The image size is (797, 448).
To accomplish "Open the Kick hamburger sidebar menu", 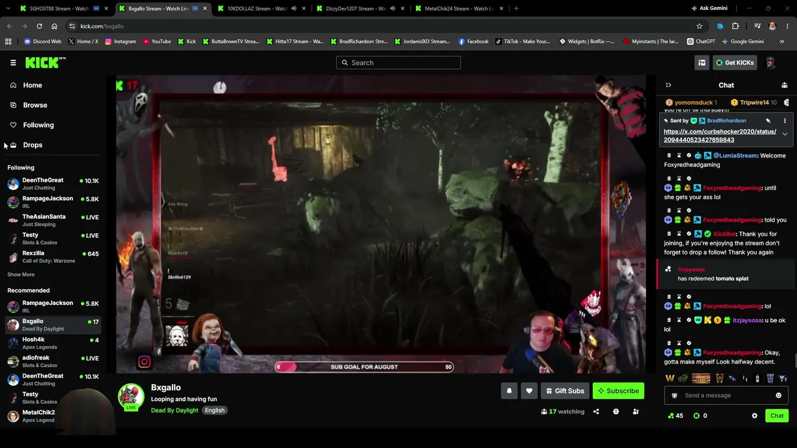I will tap(13, 63).
